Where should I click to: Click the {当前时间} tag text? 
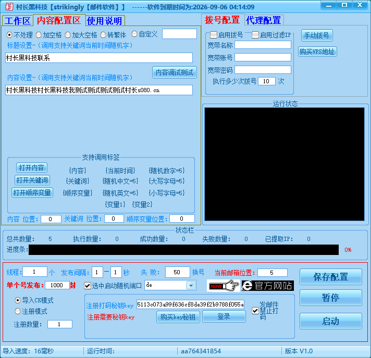120,171
